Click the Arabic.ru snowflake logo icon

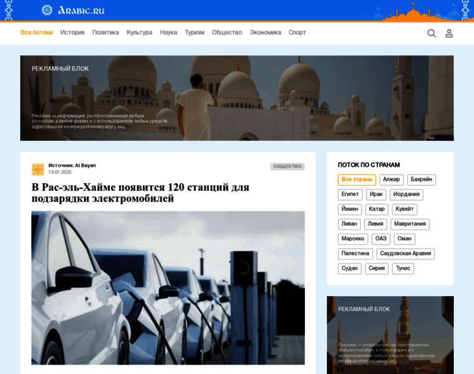[x=47, y=10]
